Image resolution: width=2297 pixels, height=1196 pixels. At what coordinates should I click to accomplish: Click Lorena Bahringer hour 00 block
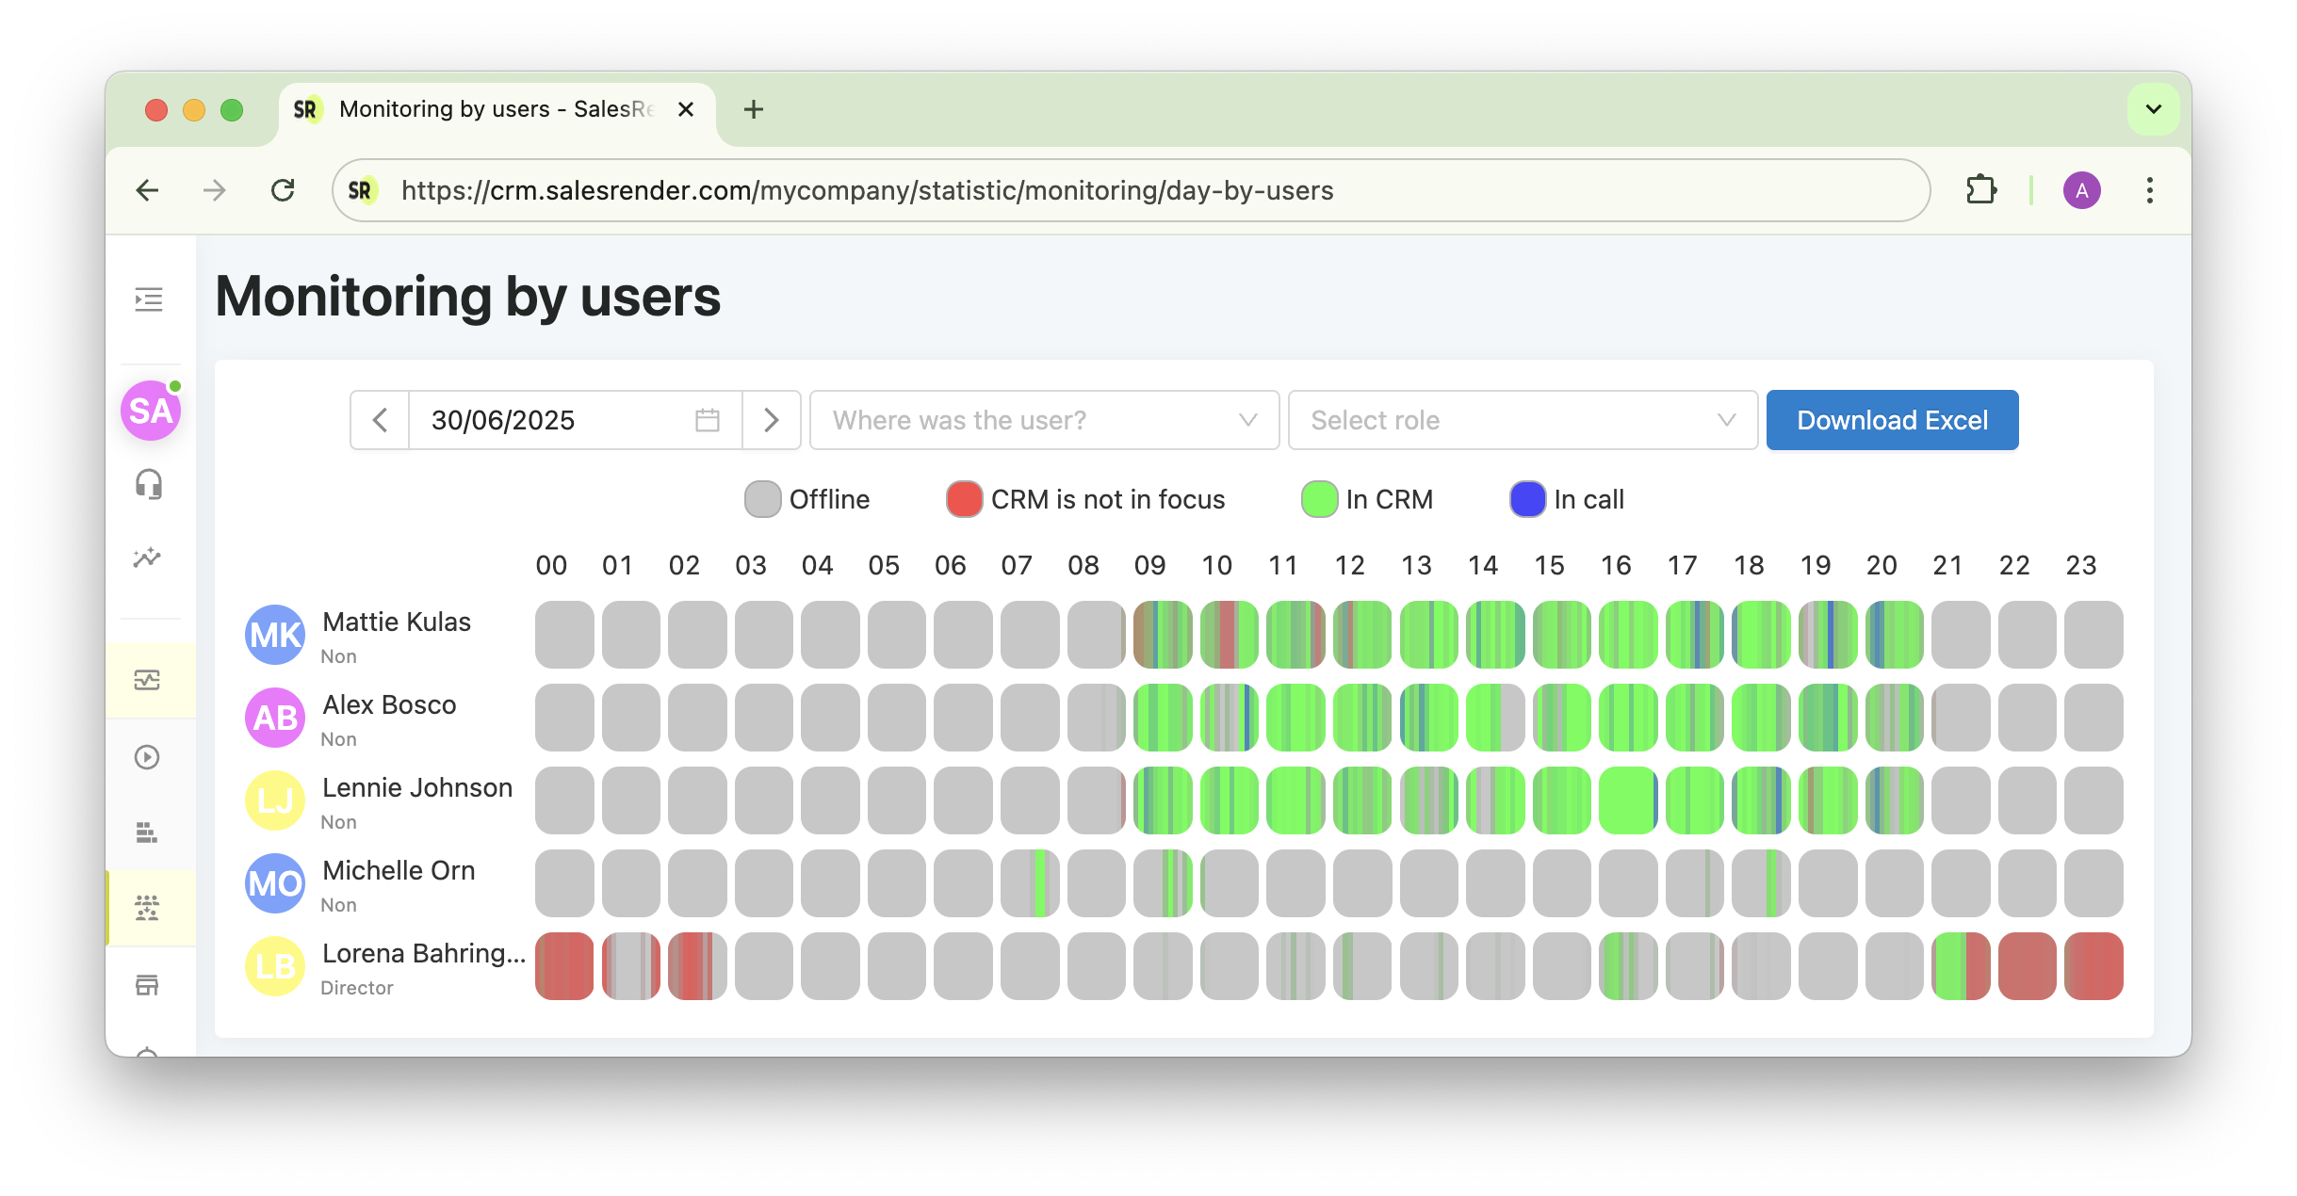click(564, 966)
